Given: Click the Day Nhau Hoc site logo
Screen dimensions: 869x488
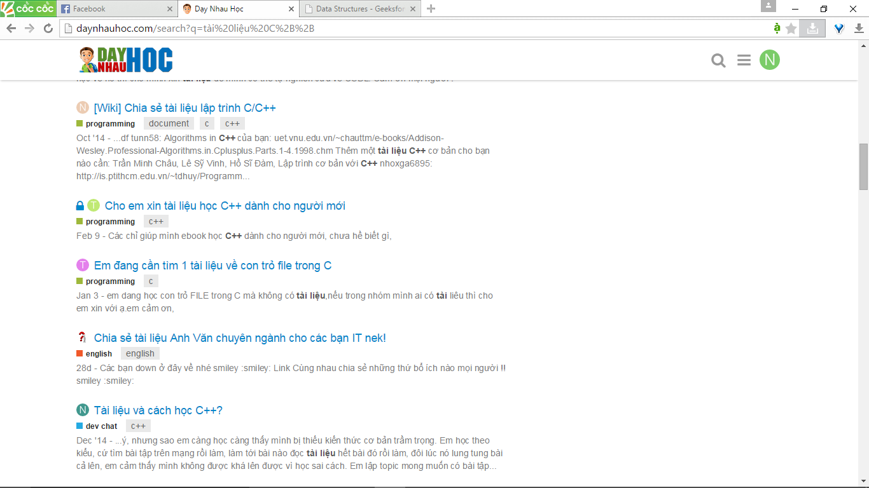Looking at the screenshot, I should (x=125, y=60).
